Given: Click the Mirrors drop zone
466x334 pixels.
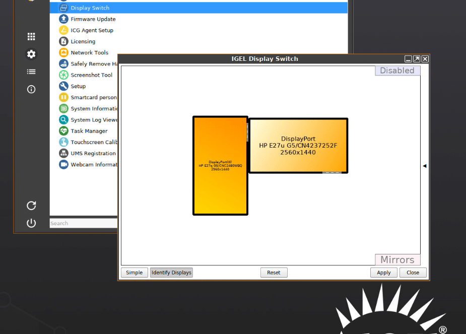Looking at the screenshot, I should click(x=397, y=260).
